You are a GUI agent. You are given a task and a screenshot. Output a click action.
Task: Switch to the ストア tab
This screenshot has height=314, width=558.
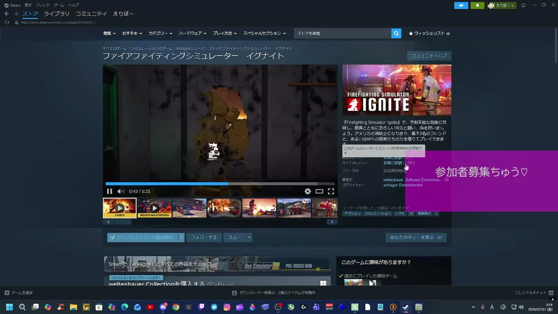[30, 14]
